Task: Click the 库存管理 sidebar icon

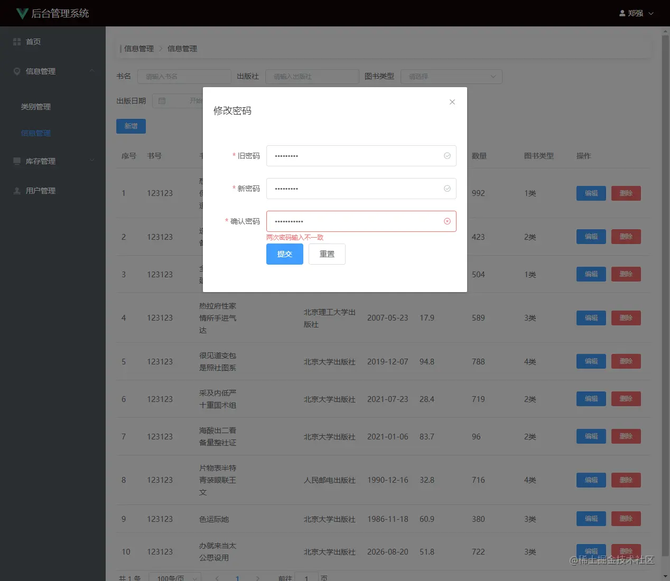Action: 17,161
